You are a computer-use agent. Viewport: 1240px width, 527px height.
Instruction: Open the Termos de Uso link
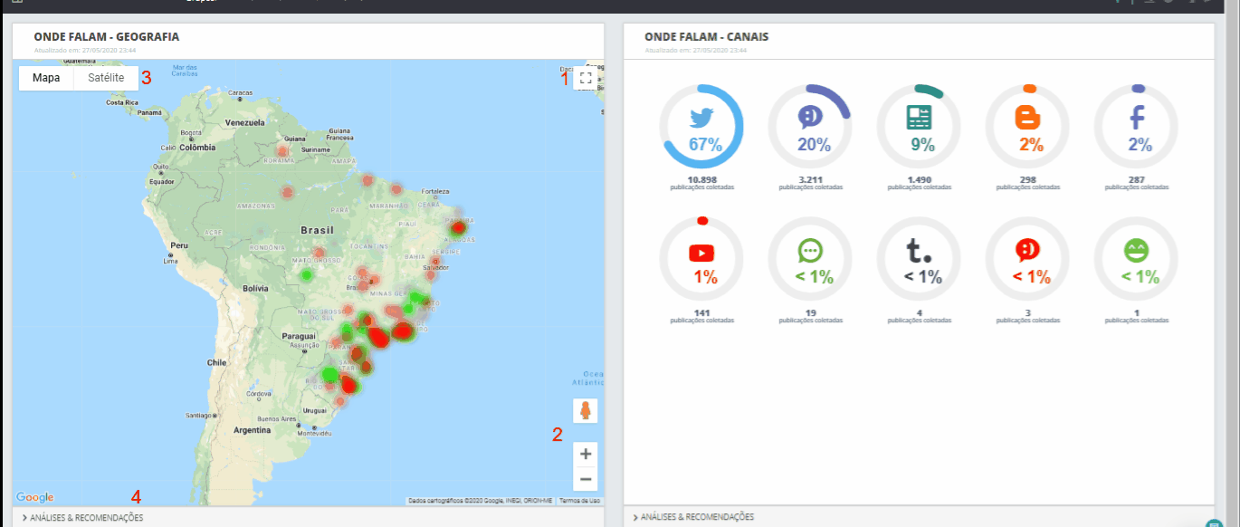click(579, 501)
